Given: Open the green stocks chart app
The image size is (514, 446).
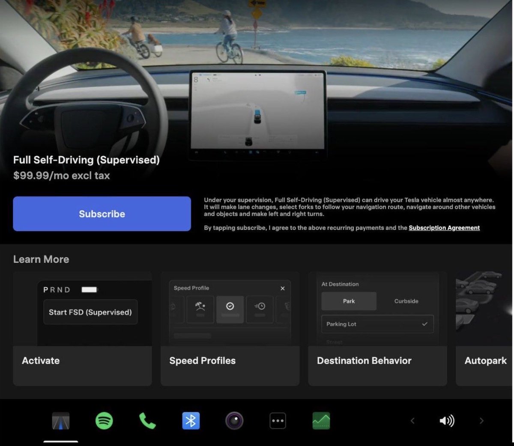Looking at the screenshot, I should [x=321, y=421].
